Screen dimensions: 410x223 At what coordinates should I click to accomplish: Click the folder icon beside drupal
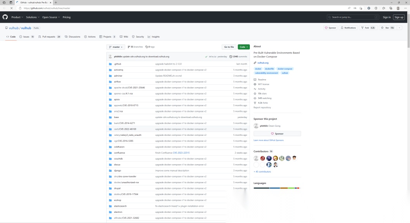tap(110, 188)
